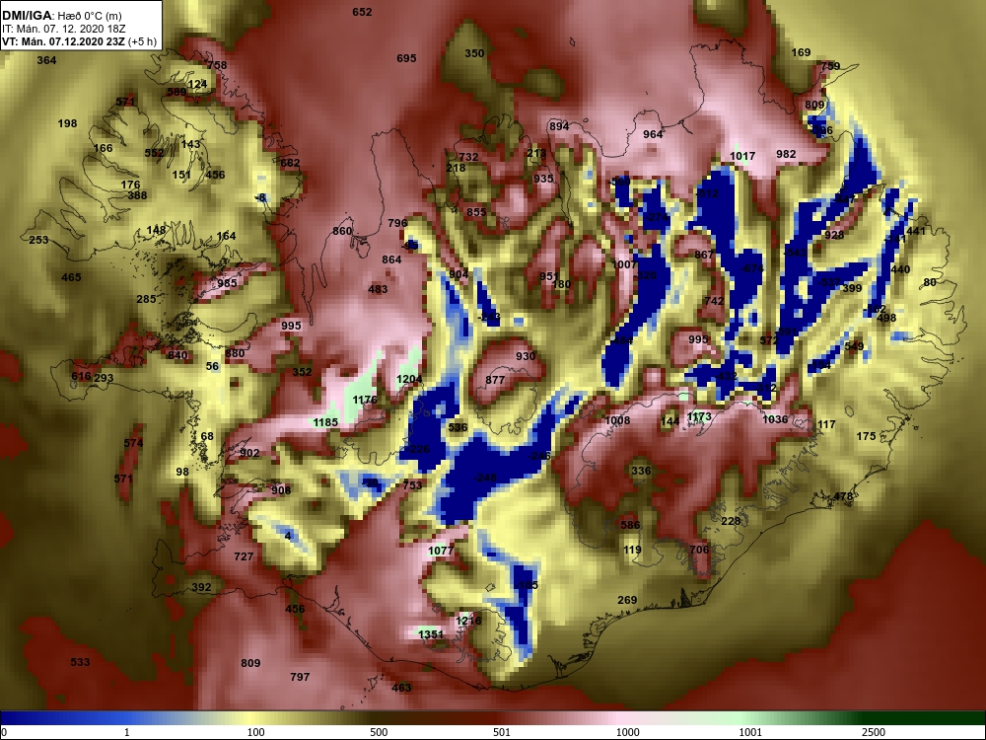The image size is (986, 740).
Task: Click the map value '228'
Action: click(x=731, y=521)
